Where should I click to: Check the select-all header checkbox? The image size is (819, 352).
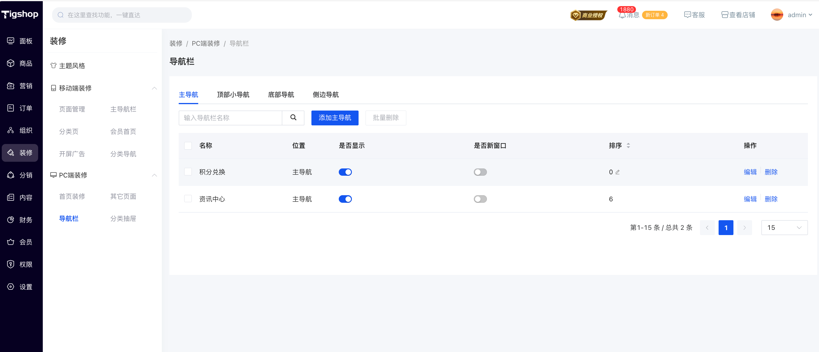[188, 146]
